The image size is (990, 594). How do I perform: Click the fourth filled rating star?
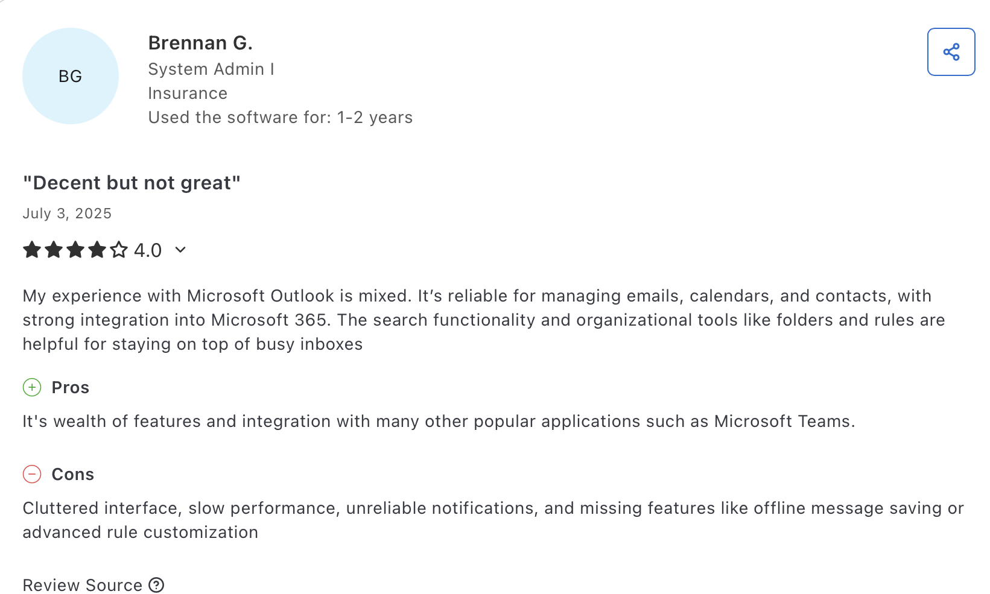(x=97, y=250)
